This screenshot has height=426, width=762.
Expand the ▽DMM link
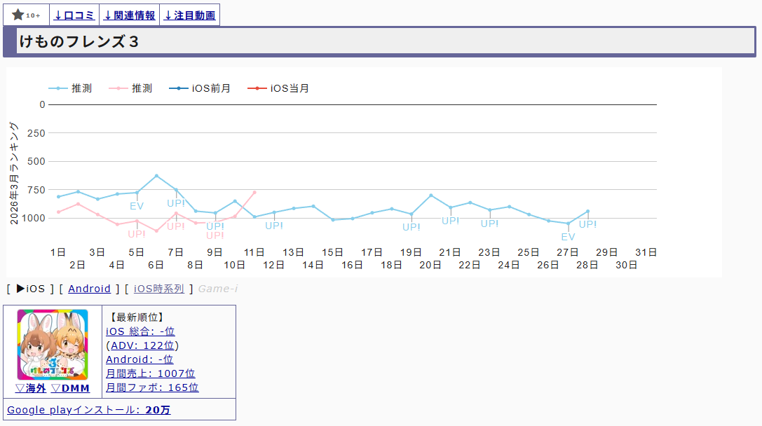tap(70, 388)
